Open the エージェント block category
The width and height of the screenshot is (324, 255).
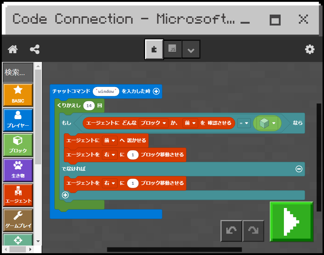pos(18,195)
